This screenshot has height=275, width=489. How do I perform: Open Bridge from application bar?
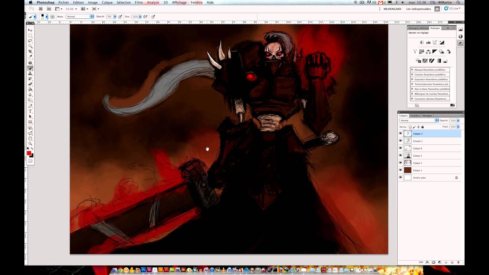(40, 9)
